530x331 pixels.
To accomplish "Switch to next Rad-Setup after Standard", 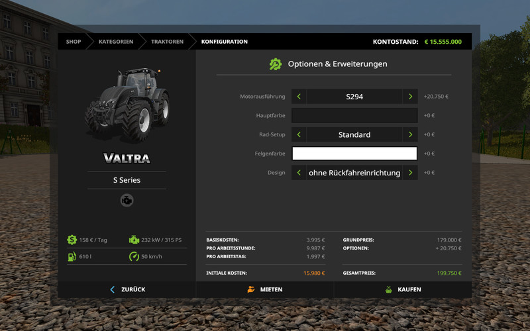I will 410,134.
